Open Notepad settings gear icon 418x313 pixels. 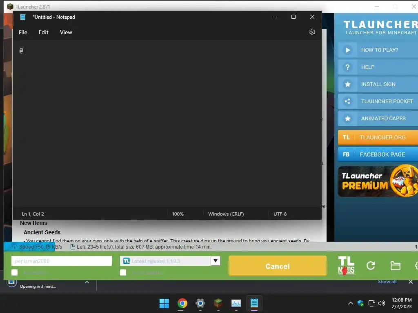[x=312, y=32]
